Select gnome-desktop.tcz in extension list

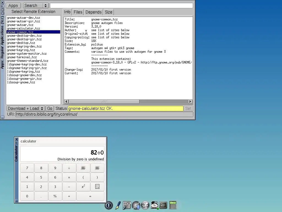coord(33,43)
